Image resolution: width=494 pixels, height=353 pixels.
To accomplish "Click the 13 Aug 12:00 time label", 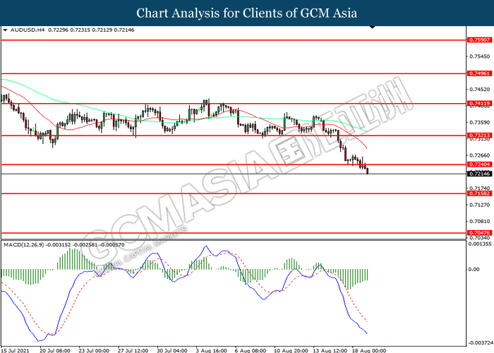I will [x=330, y=350].
